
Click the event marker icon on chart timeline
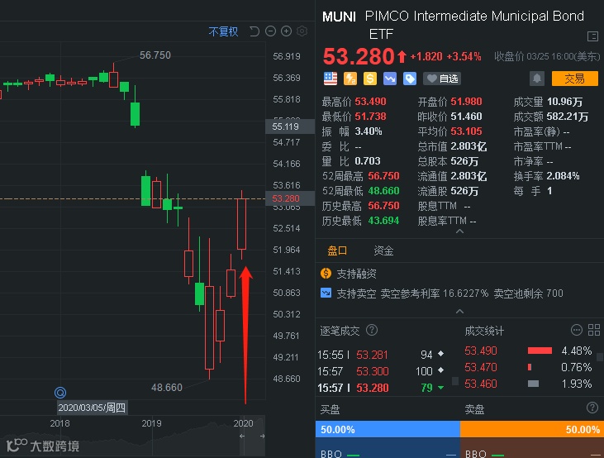60,393
